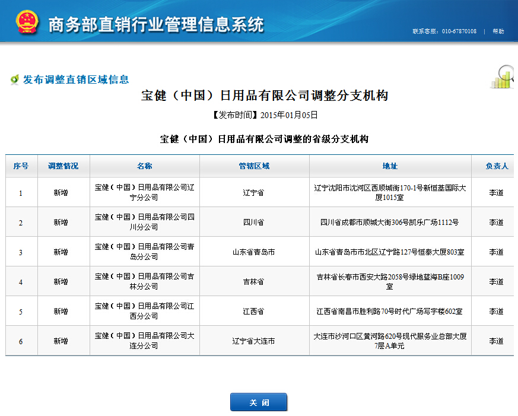This screenshot has height=416, width=518.
Task: Click the 宝健（中国）日用品有限公司调整分支机构 page title
Action: tap(265, 96)
